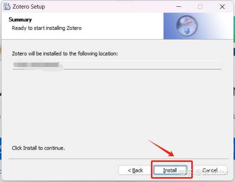This screenshot has height=182, width=235.
Task: Click the 'Zotero will be installed to' label
Action: pyautogui.click(x=65, y=54)
